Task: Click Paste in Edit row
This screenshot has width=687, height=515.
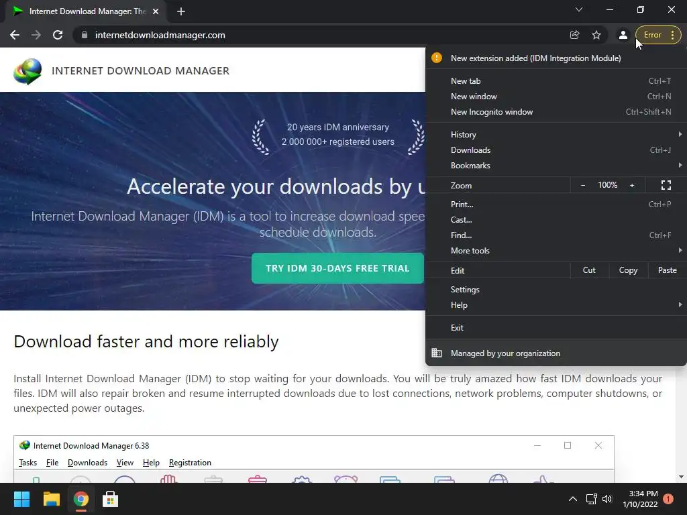Action: [667, 270]
